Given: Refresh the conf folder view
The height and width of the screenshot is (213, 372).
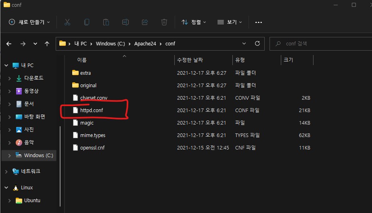Looking at the screenshot, I should pos(257,43).
